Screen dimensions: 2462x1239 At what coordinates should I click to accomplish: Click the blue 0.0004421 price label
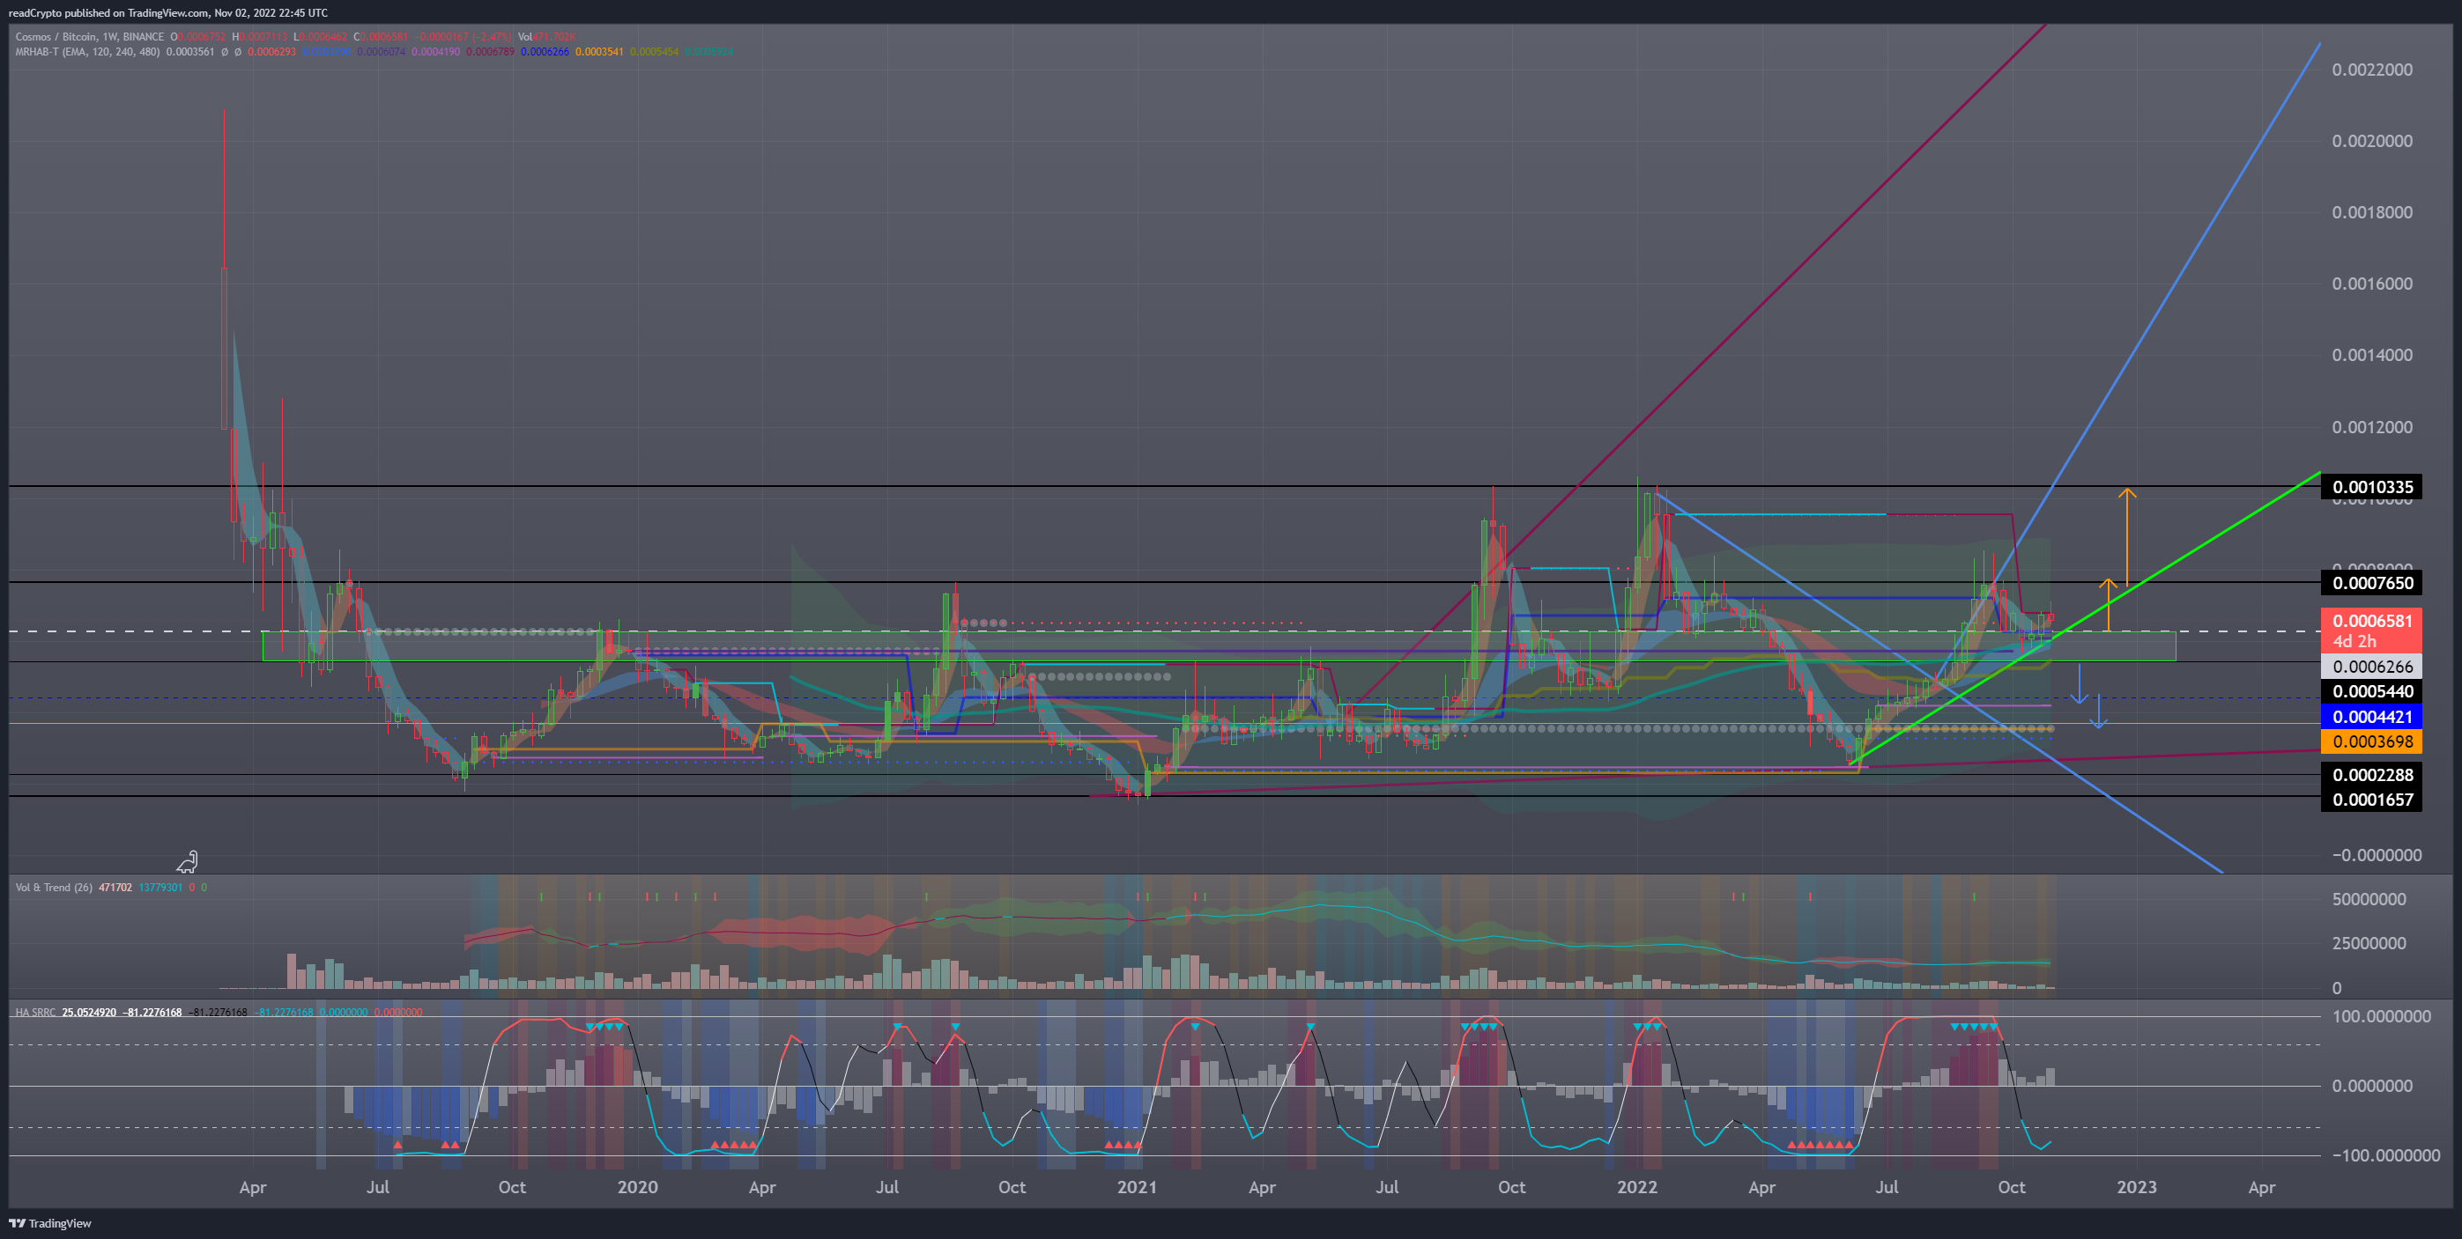(2371, 717)
